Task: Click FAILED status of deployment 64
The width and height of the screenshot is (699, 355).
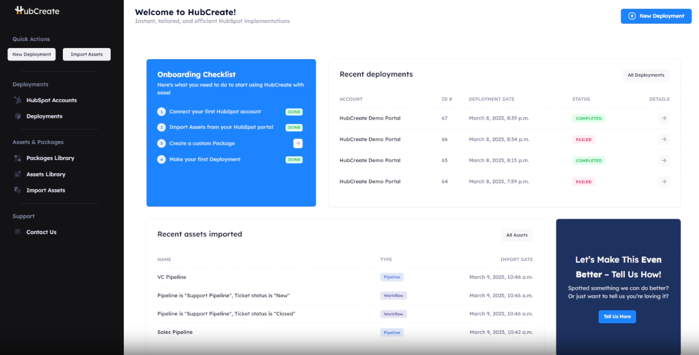Action: point(584,182)
